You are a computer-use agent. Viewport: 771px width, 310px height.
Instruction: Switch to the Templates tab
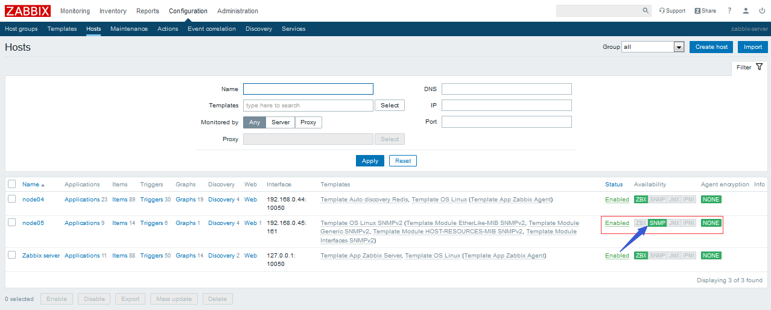coord(62,29)
